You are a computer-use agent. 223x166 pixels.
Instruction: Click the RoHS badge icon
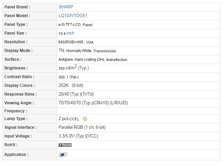coord(65,145)
